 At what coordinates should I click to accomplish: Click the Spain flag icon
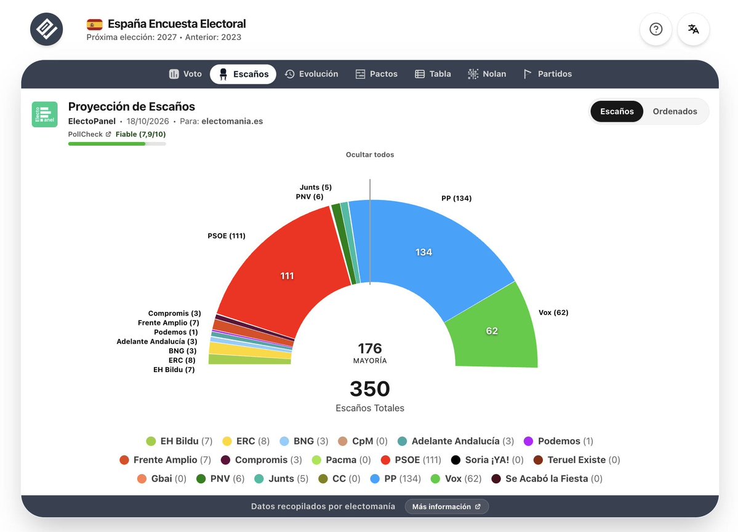coord(95,24)
